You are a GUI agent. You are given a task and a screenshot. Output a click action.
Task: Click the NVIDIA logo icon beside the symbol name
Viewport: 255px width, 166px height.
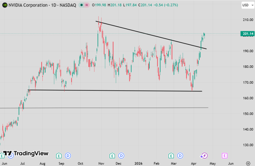click(x=5, y=5)
